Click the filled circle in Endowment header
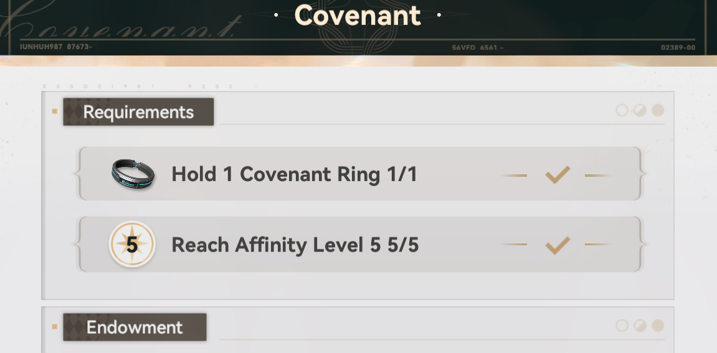Viewport: 717px width, 353px height. [x=658, y=326]
